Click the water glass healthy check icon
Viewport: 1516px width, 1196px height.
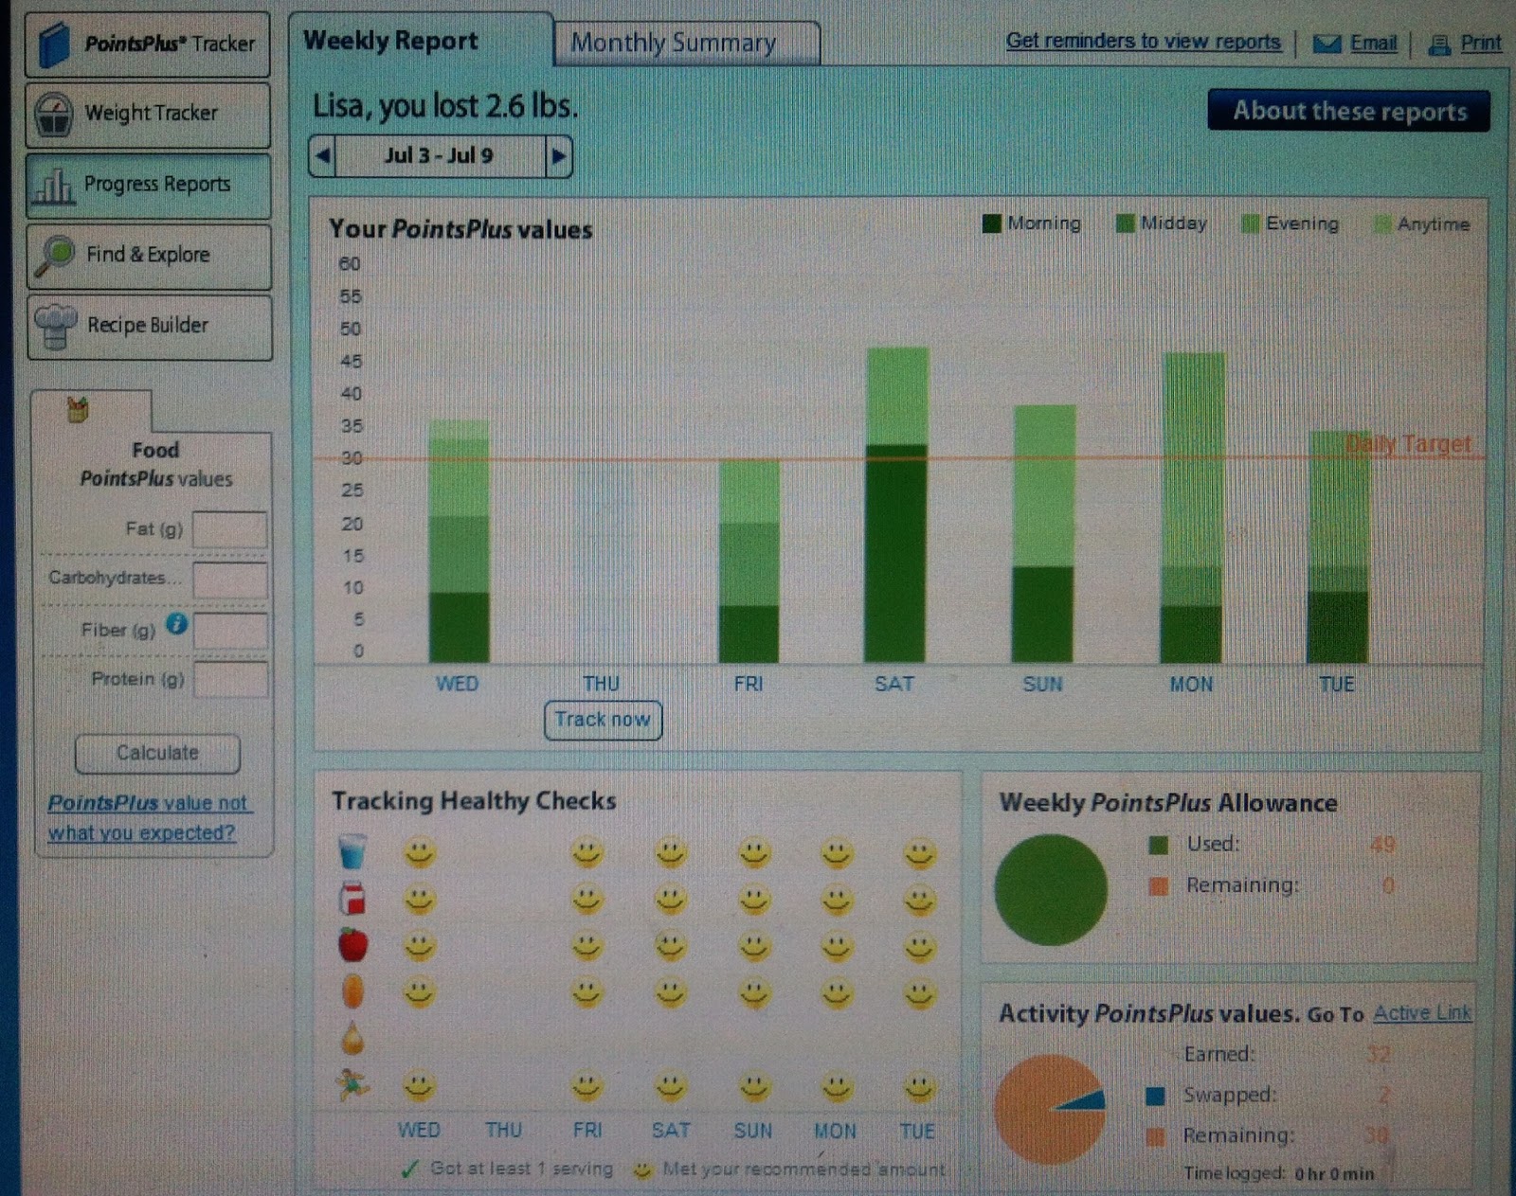(x=352, y=851)
